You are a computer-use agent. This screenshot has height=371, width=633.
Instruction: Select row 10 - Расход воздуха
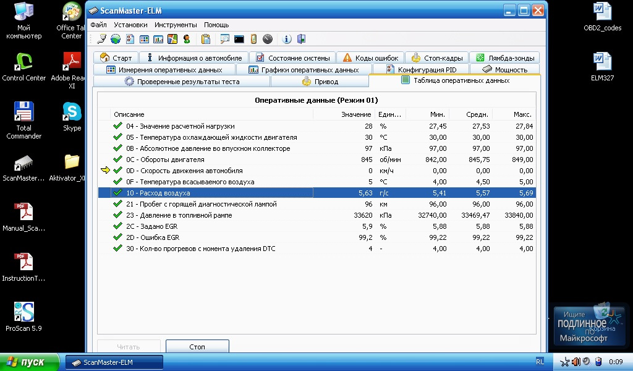(x=317, y=192)
